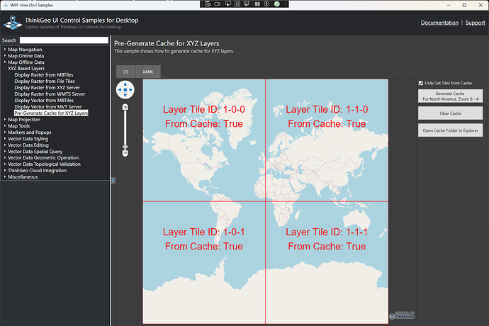Click the map tile labeled 1-1-1
This screenshot has height=326, width=489.
(327, 263)
